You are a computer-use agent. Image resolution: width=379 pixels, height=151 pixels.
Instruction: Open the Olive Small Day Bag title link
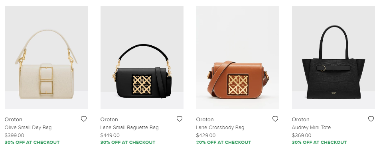pos(28,128)
